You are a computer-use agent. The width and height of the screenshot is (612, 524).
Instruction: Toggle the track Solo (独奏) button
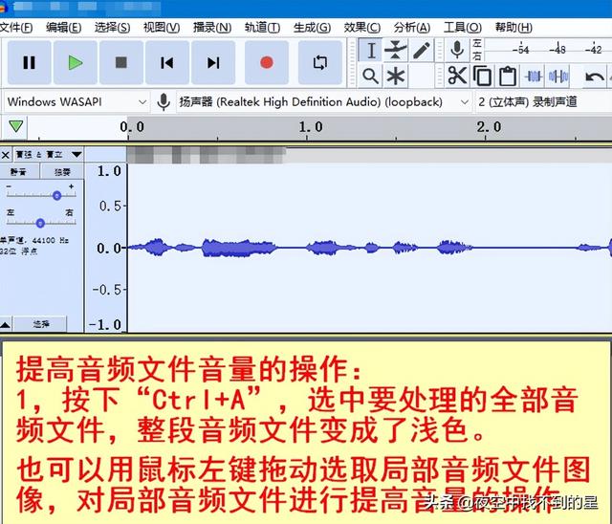click(62, 172)
